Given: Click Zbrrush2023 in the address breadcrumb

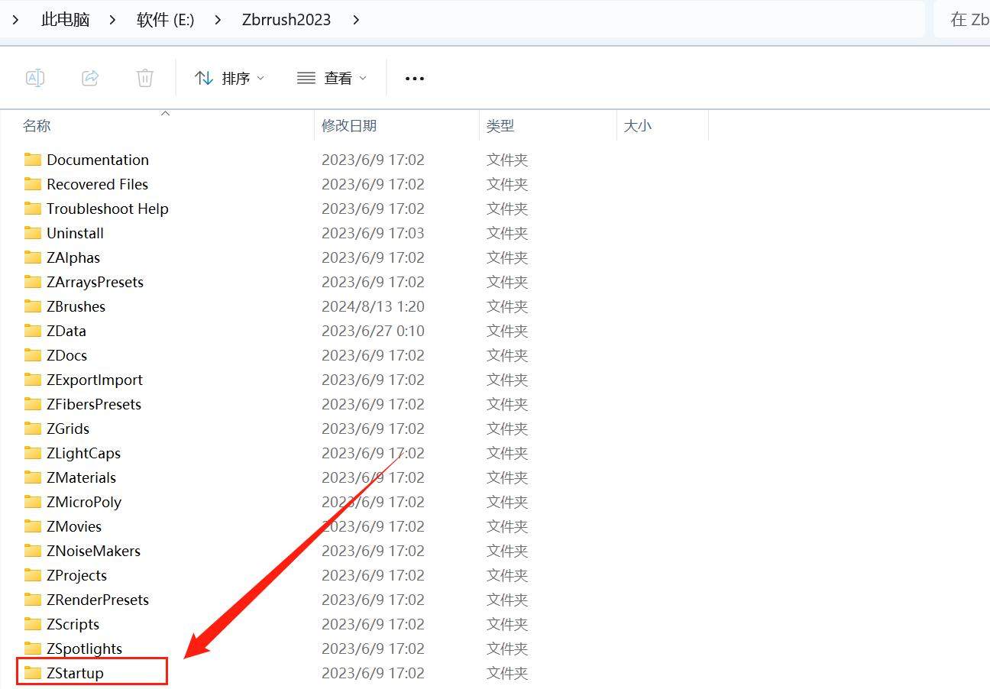Looking at the screenshot, I should coord(286,19).
